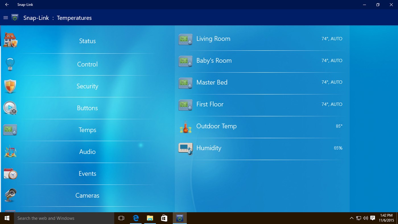398x224 pixels.
Task: Click the back arrow button
Action: [x=6, y=5]
